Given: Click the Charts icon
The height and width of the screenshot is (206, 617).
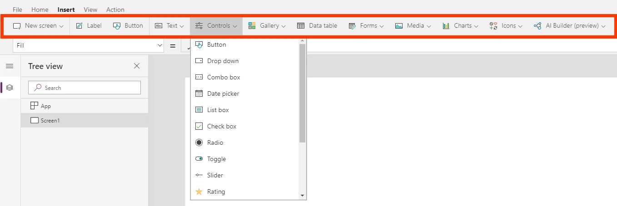Looking at the screenshot, I should (x=446, y=26).
